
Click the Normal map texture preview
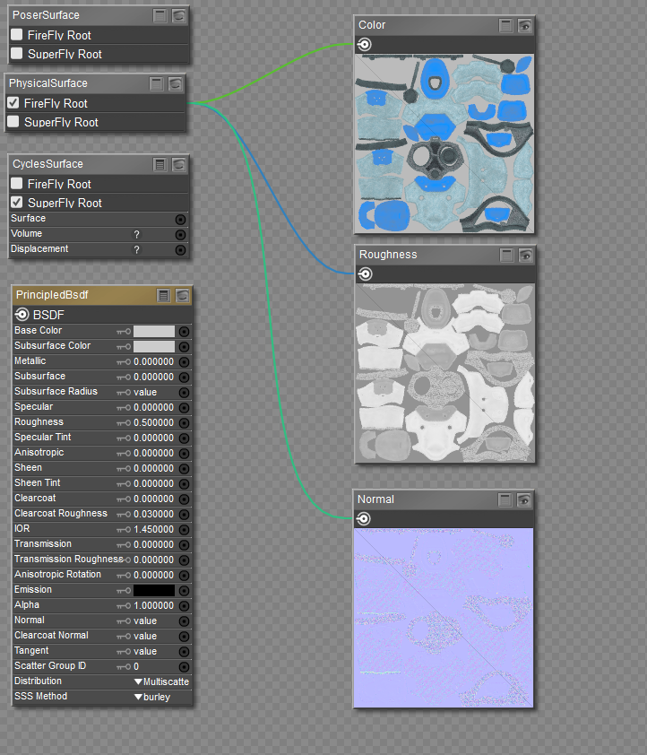click(x=444, y=618)
